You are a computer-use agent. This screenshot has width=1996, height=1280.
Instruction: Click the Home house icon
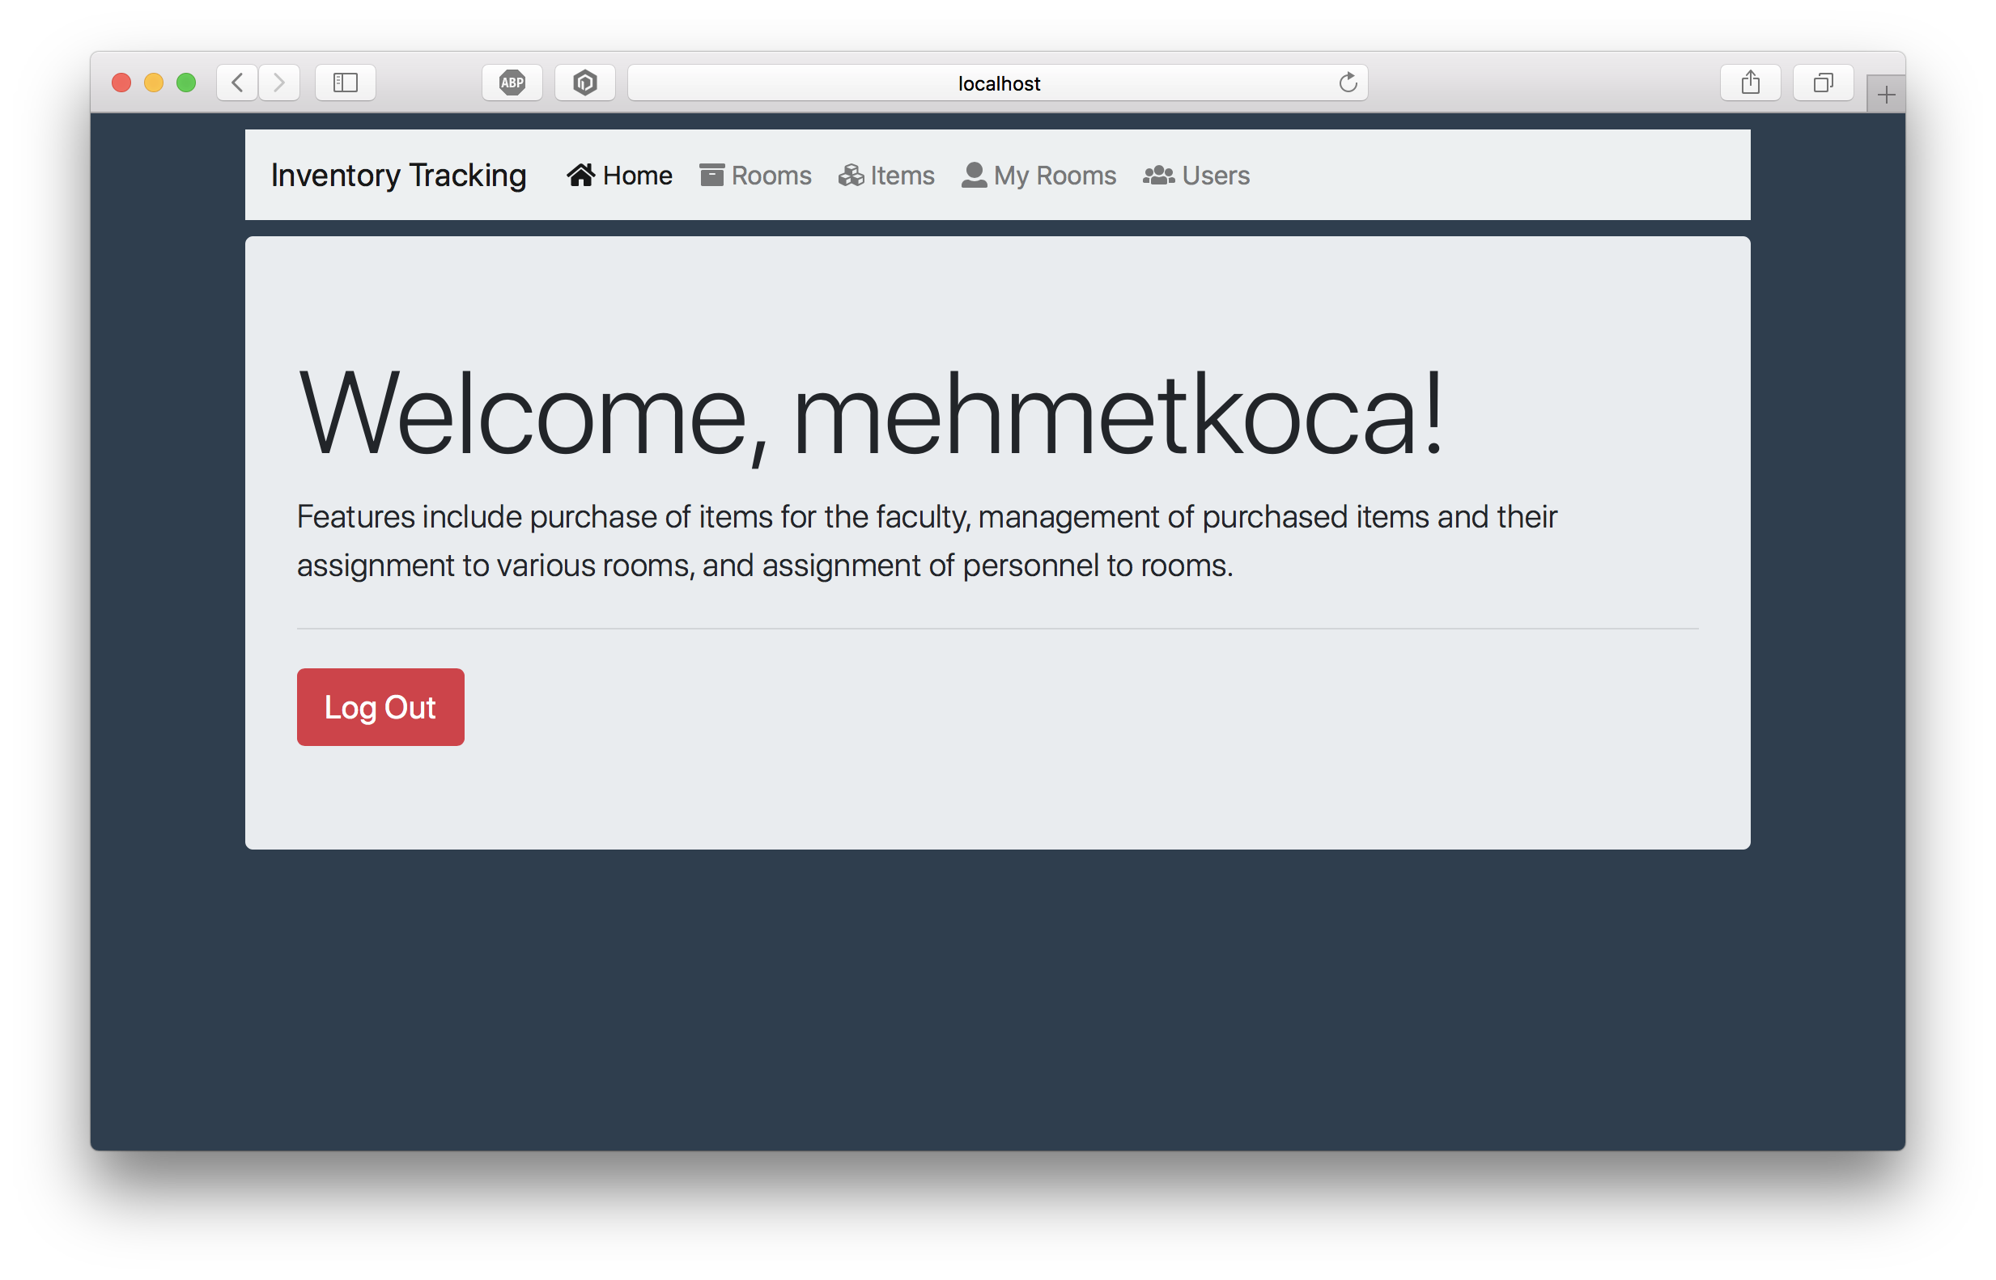580,176
